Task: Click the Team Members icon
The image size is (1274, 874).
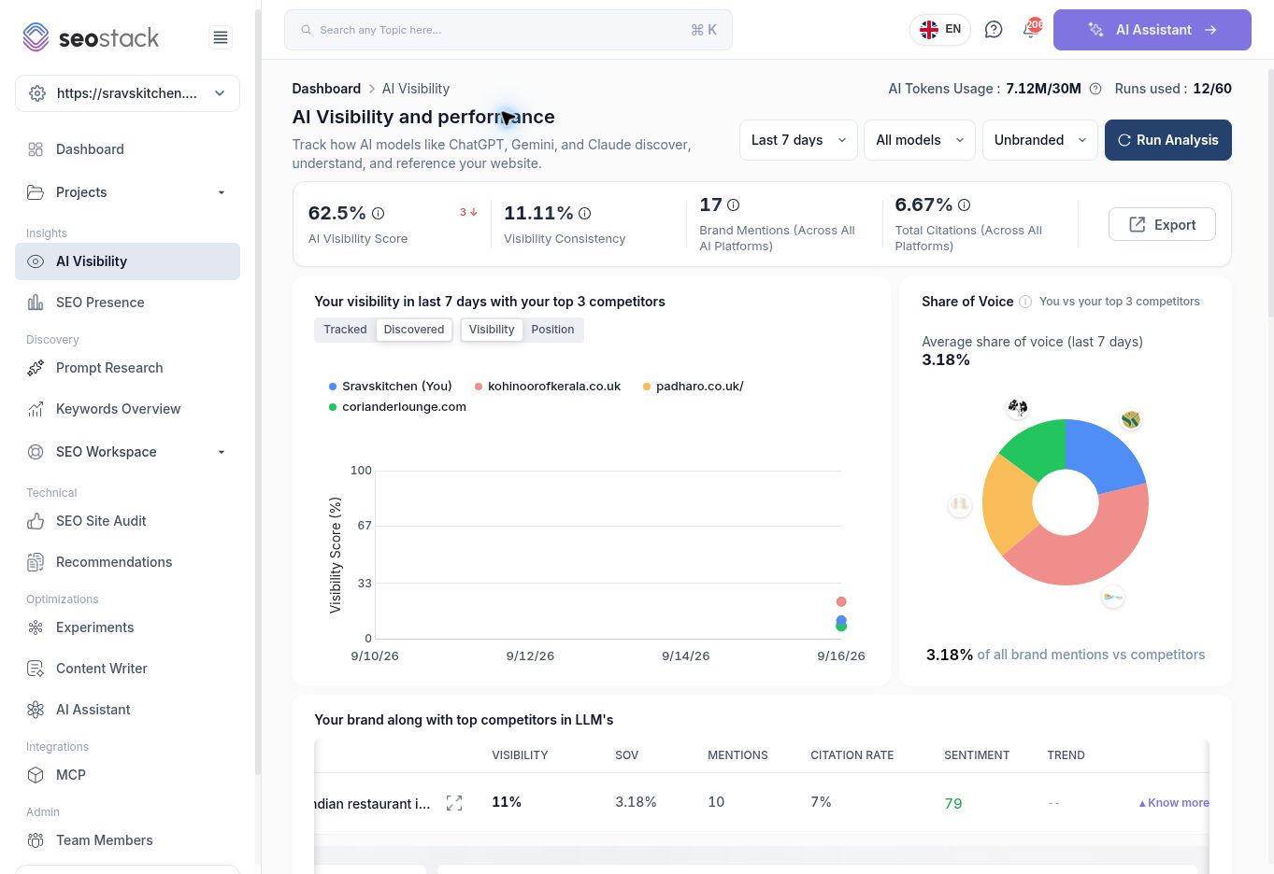Action: click(36, 840)
